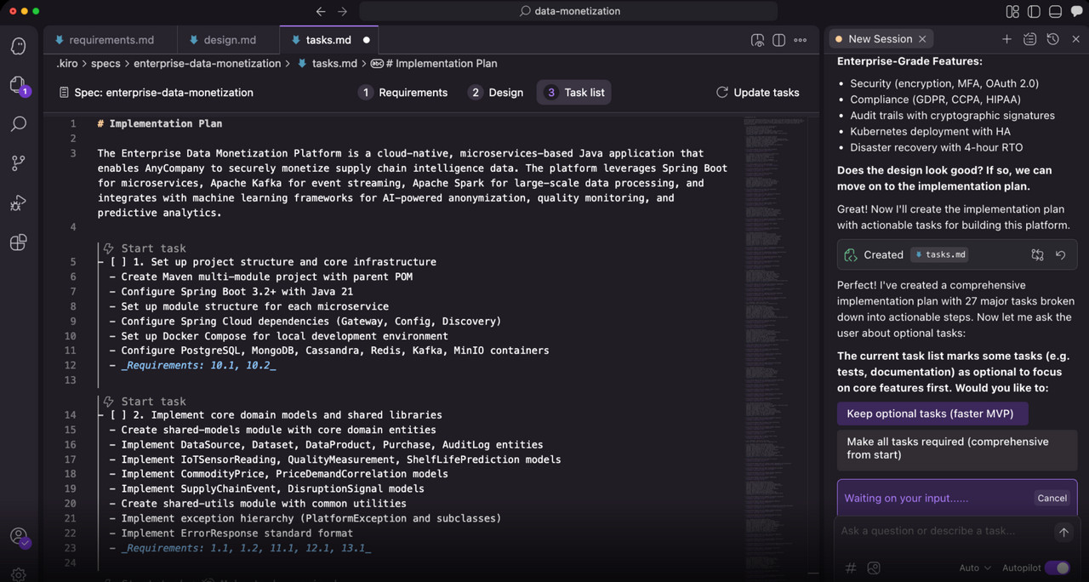Open the Kiro ghost panel in activity bar

point(19,46)
